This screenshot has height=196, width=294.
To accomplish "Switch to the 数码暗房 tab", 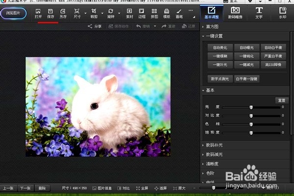I will click(x=235, y=13).
